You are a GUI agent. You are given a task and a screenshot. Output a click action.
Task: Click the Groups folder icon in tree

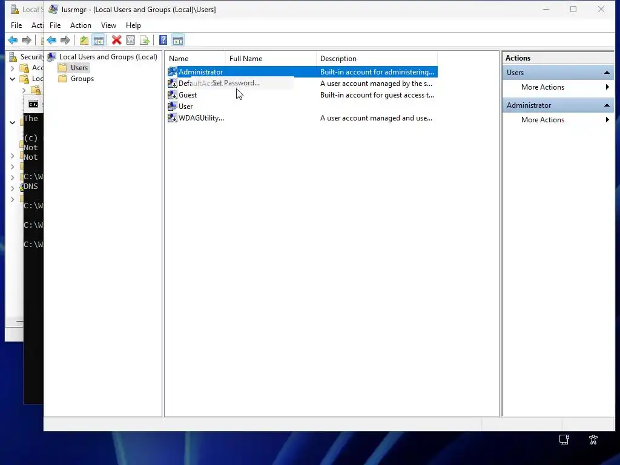[62, 79]
